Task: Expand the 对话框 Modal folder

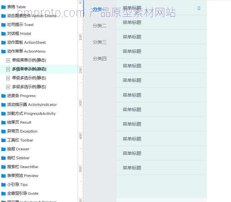Action: point(4,34)
